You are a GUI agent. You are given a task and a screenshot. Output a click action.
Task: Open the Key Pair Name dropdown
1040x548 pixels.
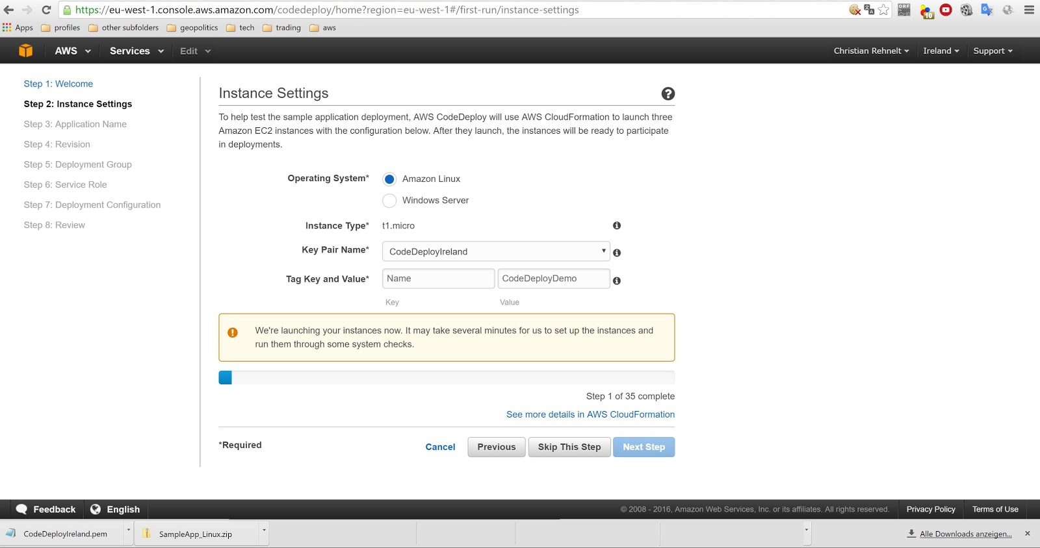click(x=495, y=251)
